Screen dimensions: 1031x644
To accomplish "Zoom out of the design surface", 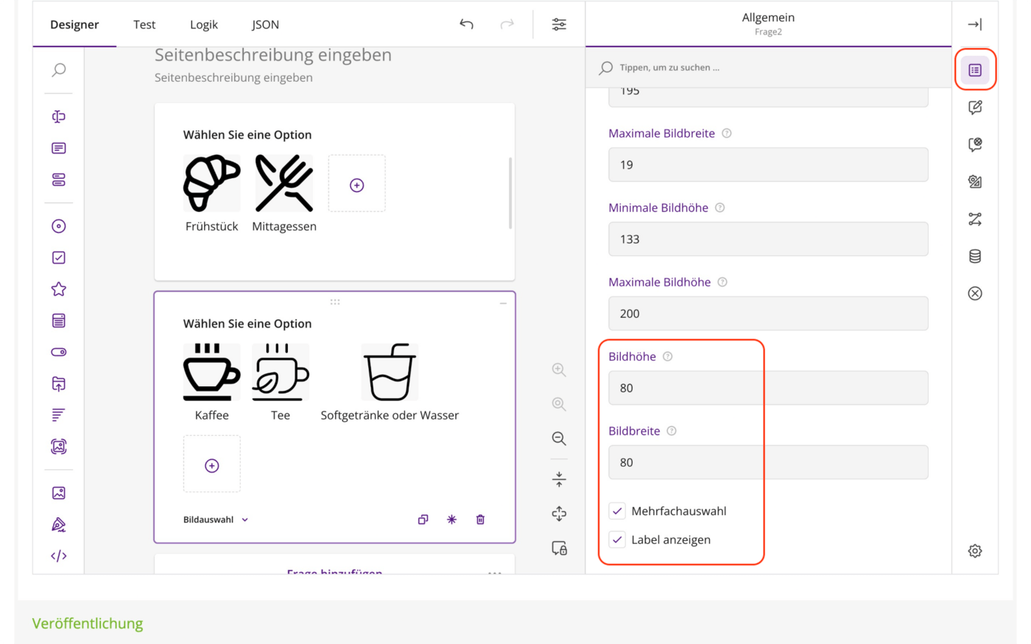I will 559,439.
